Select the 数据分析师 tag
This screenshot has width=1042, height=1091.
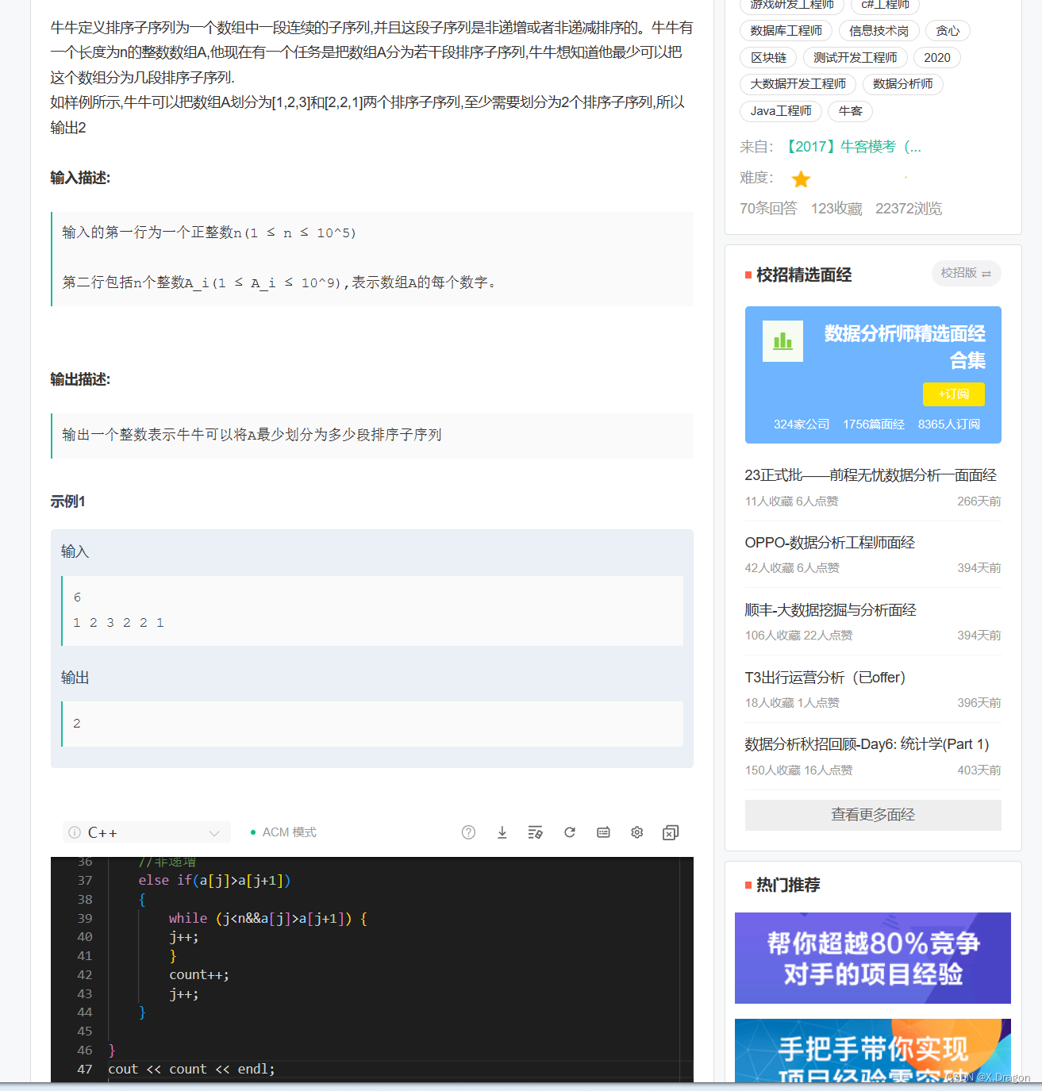click(x=902, y=84)
